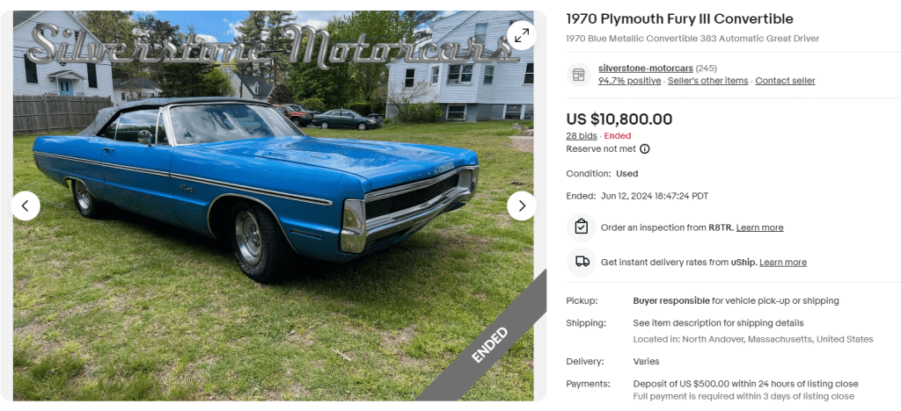Click the US $10,800.00 price
Viewport: 901px width, 411px height.
[619, 119]
